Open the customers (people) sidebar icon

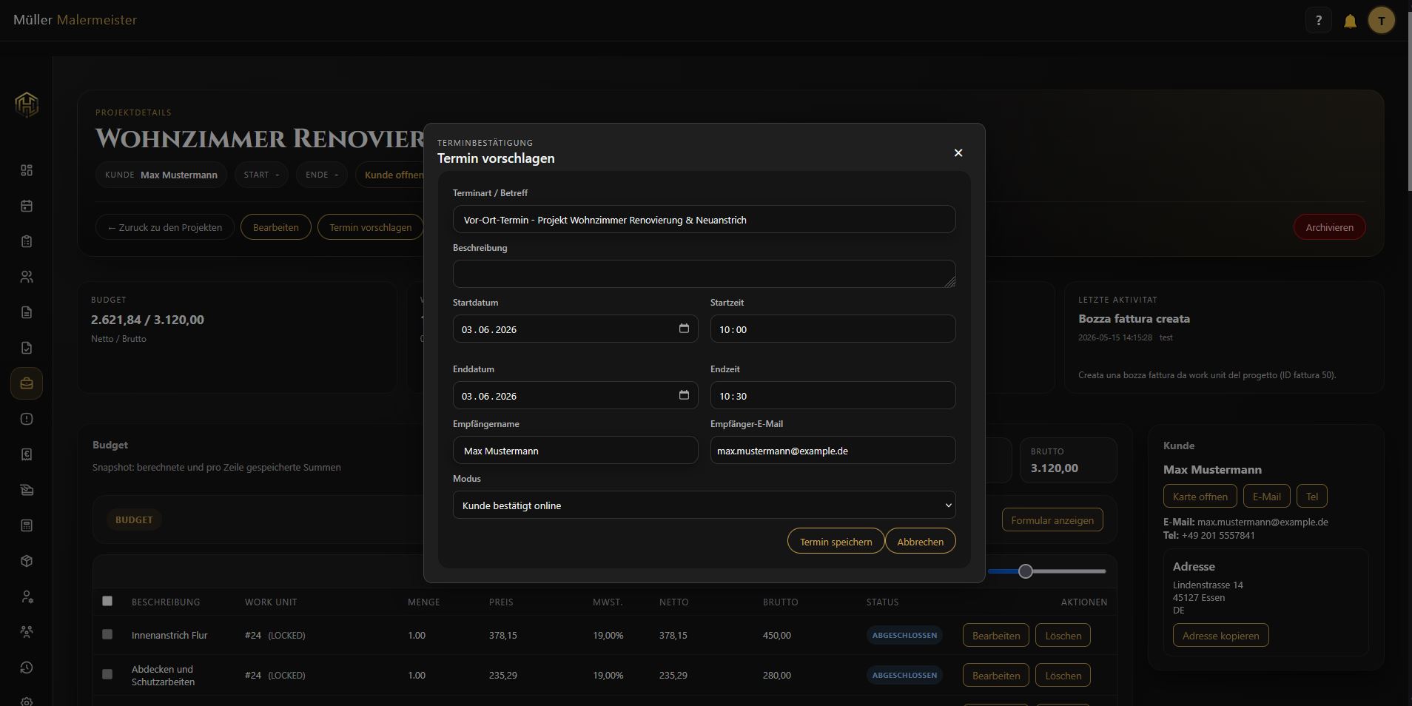27,277
